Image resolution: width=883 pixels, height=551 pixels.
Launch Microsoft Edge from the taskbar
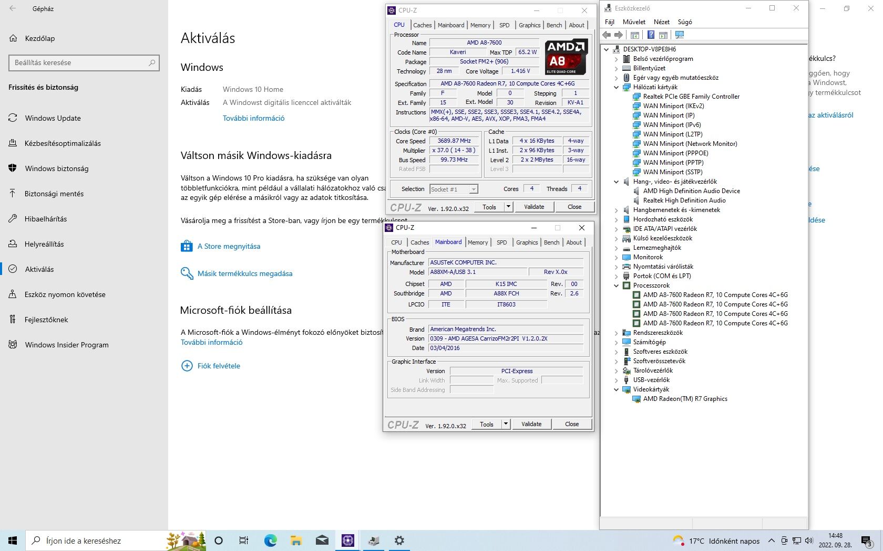(x=270, y=541)
